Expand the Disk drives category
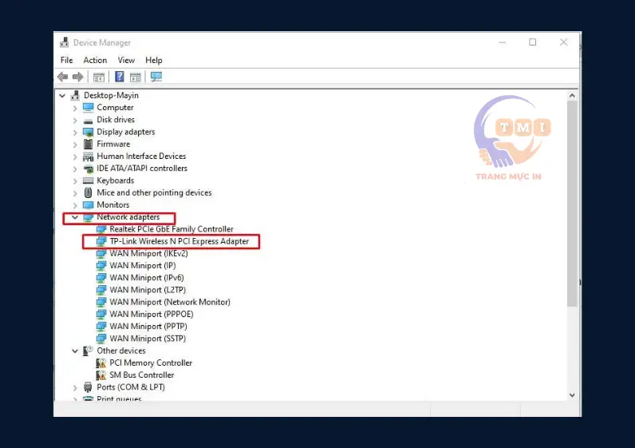 click(x=75, y=121)
